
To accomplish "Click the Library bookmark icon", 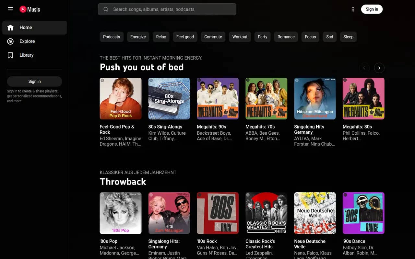I will click(x=10, y=55).
